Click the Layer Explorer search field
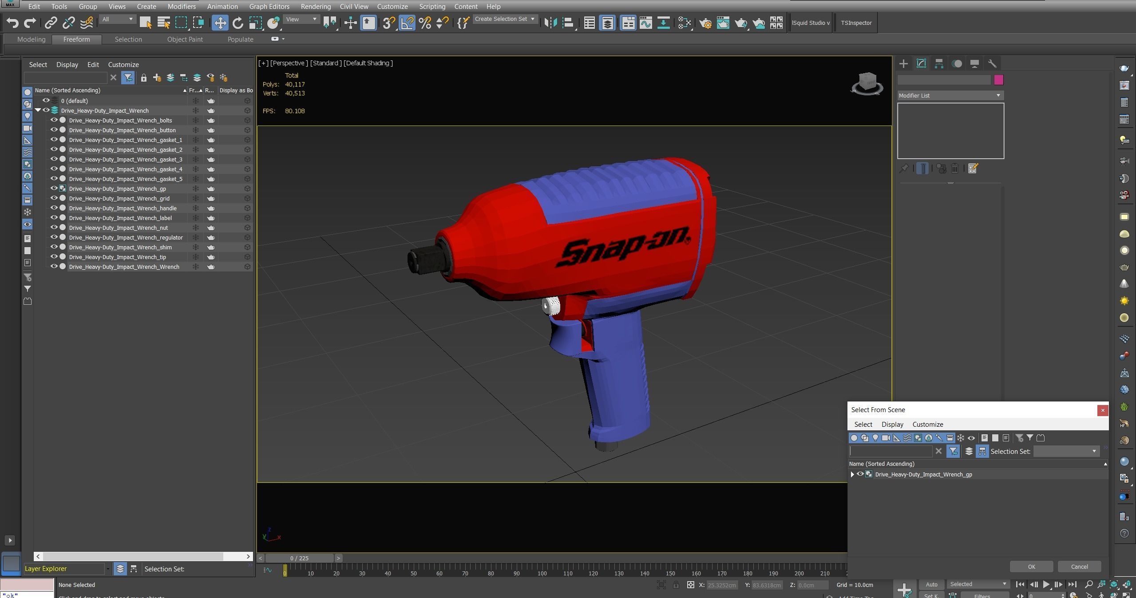The width and height of the screenshot is (1136, 598). [65, 78]
